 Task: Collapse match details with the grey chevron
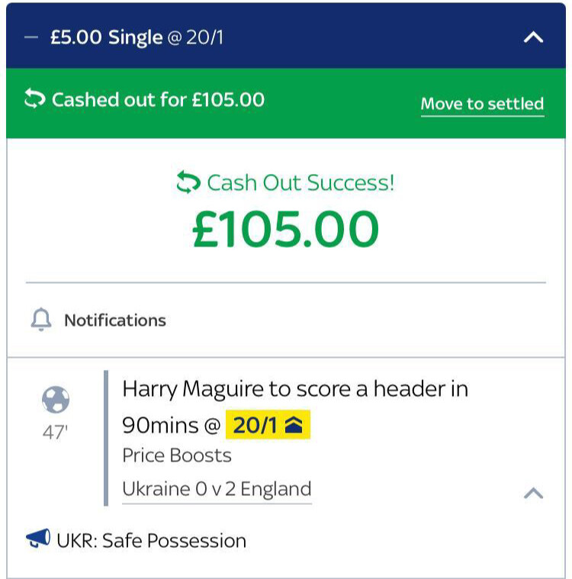(534, 493)
